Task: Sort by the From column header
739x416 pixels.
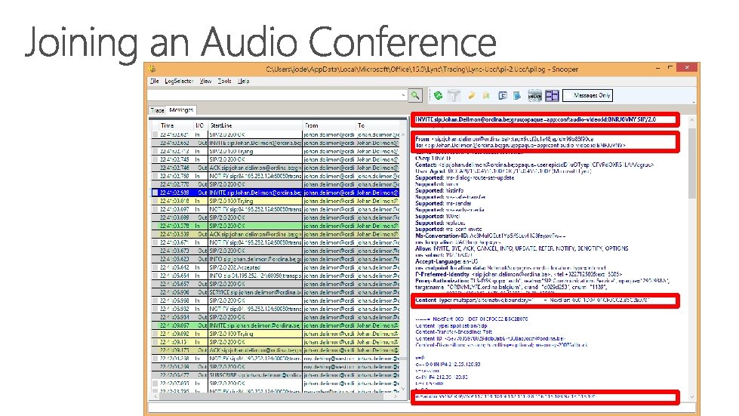Action: [x=328, y=125]
